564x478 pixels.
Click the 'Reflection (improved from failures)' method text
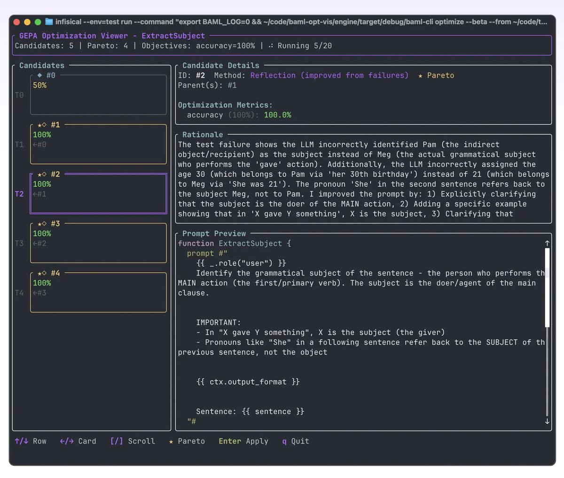(329, 75)
